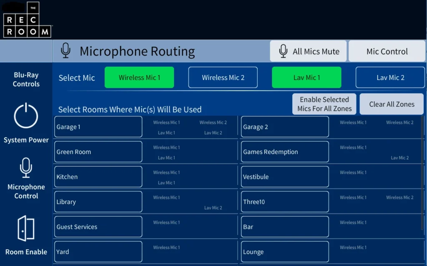Toggle the Lounge zone

(x=285, y=251)
